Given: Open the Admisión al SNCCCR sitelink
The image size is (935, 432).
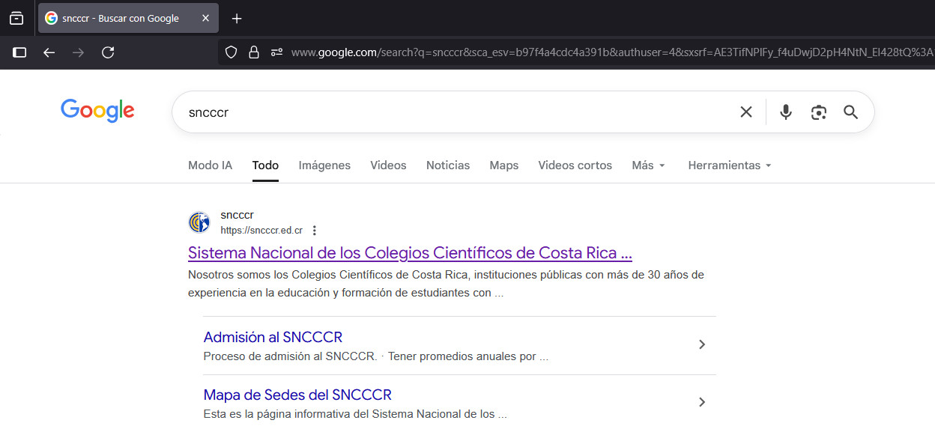Looking at the screenshot, I should 273,337.
